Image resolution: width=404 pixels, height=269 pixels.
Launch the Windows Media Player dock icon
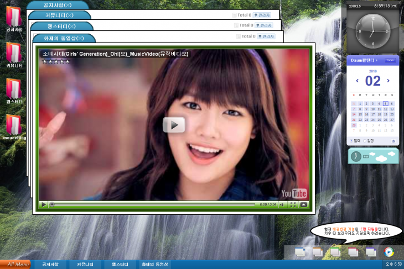point(389,252)
